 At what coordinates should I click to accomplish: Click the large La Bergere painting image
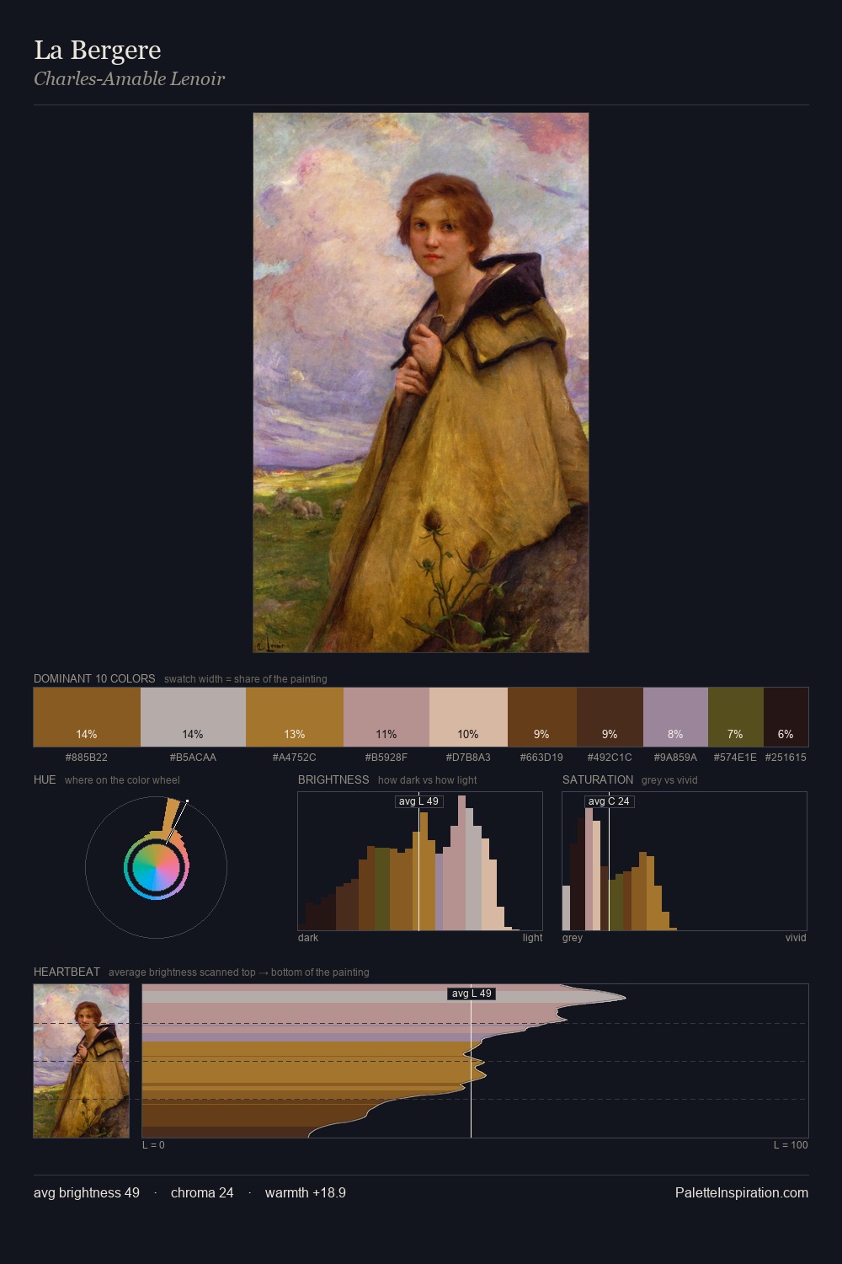[421, 383]
